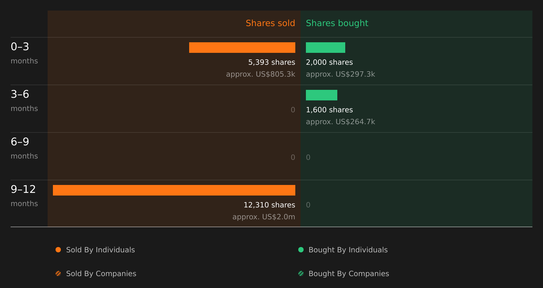Select the Sold By Individuals legend label

coord(101,250)
